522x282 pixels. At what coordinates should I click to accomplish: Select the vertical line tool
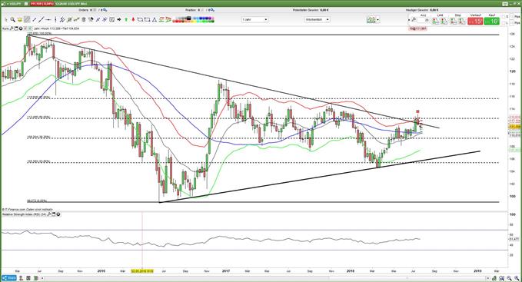(55, 20)
